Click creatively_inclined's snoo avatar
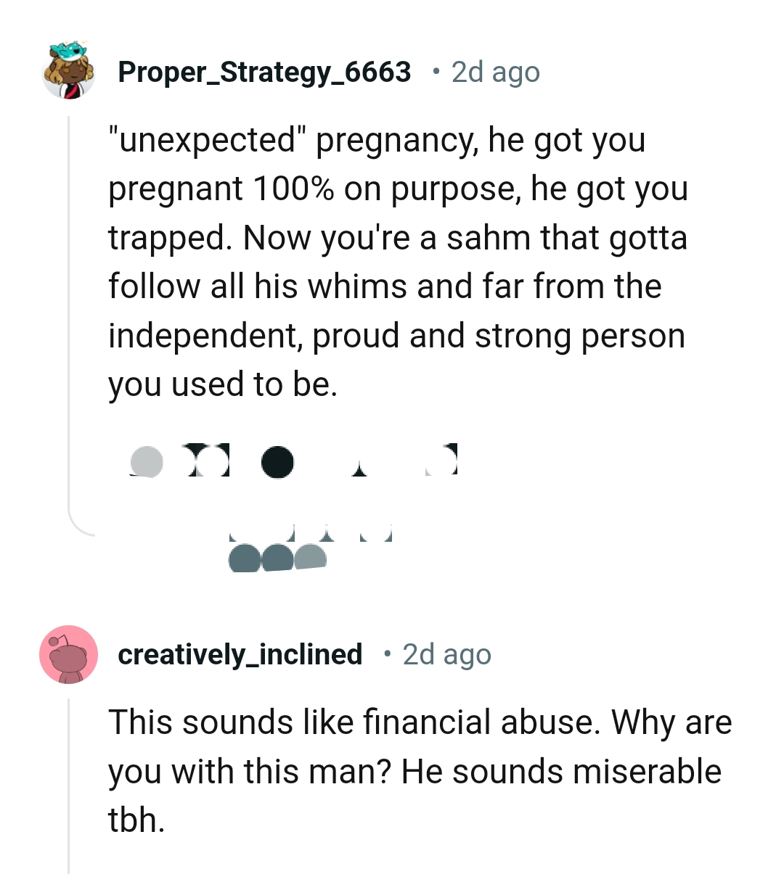This screenshot has height=874, width=784. point(68,654)
